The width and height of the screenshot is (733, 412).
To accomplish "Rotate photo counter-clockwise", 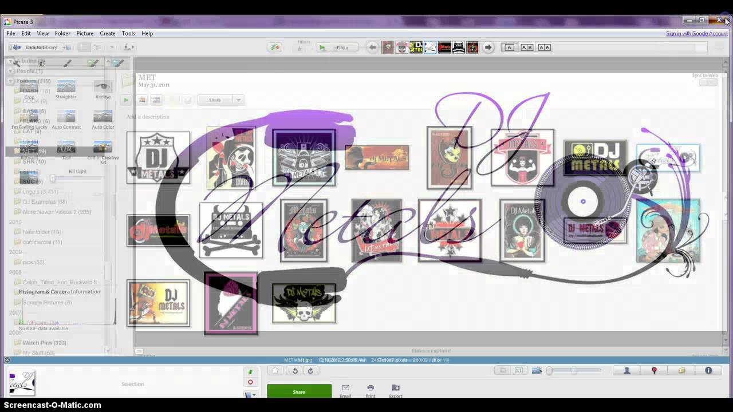I will pyautogui.click(x=295, y=371).
